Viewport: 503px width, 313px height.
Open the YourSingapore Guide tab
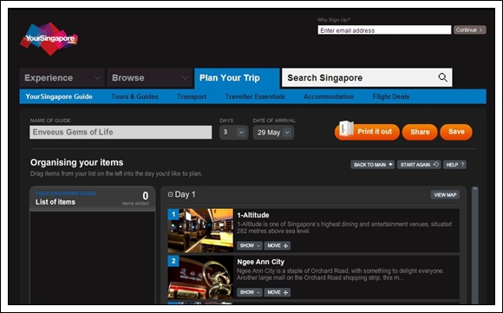(59, 96)
